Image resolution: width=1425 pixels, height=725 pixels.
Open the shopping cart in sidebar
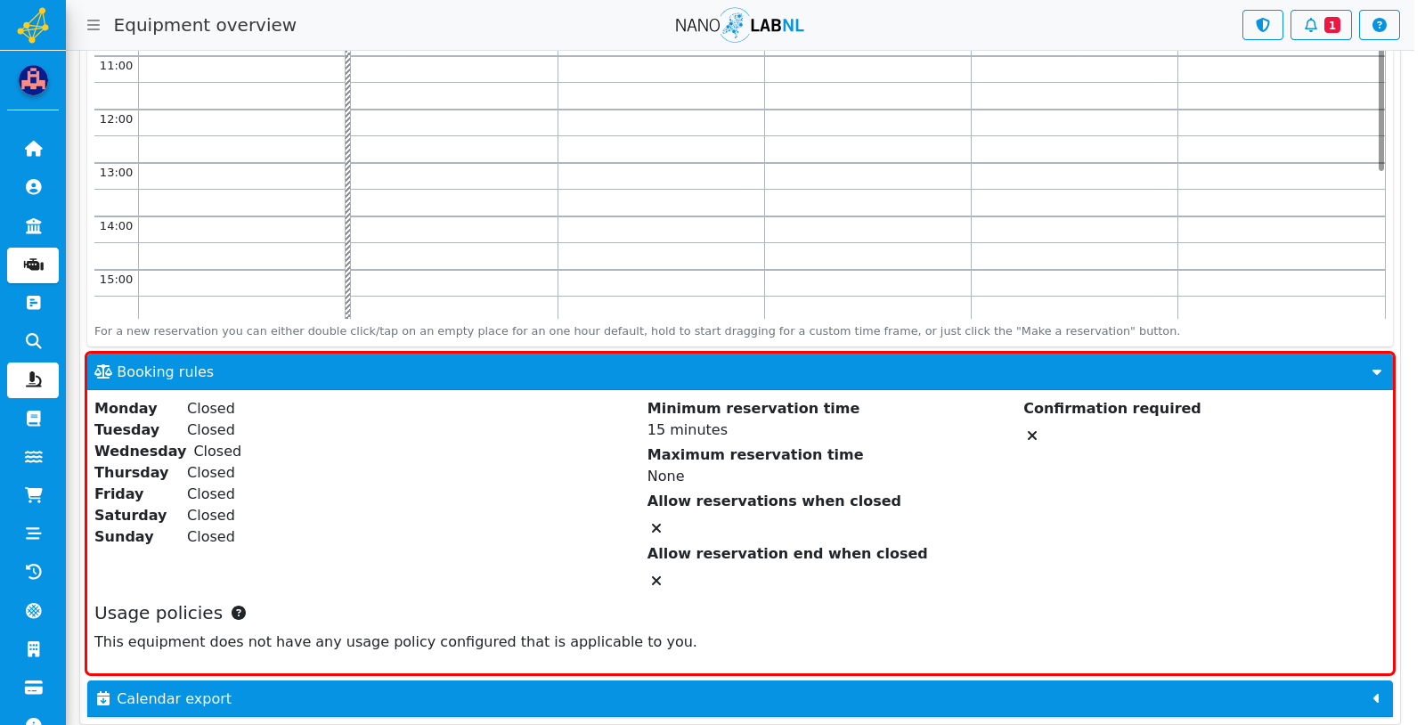[33, 495]
